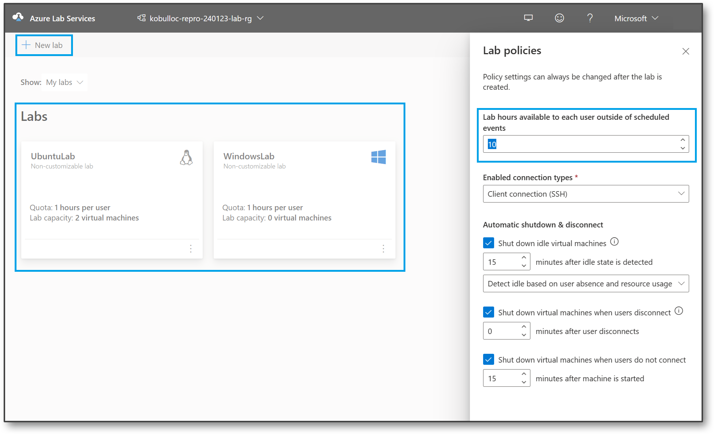The width and height of the screenshot is (714, 434).
Task: Open the Show My labs dropdown
Action: [x=64, y=82]
